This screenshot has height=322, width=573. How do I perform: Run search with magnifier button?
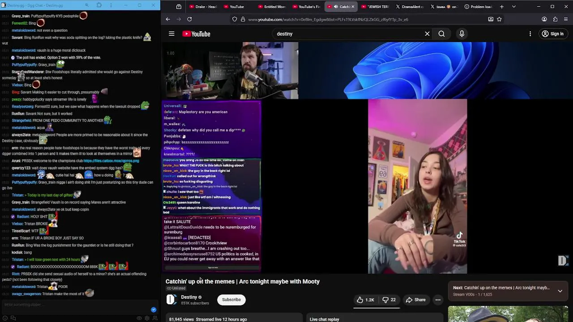(441, 34)
